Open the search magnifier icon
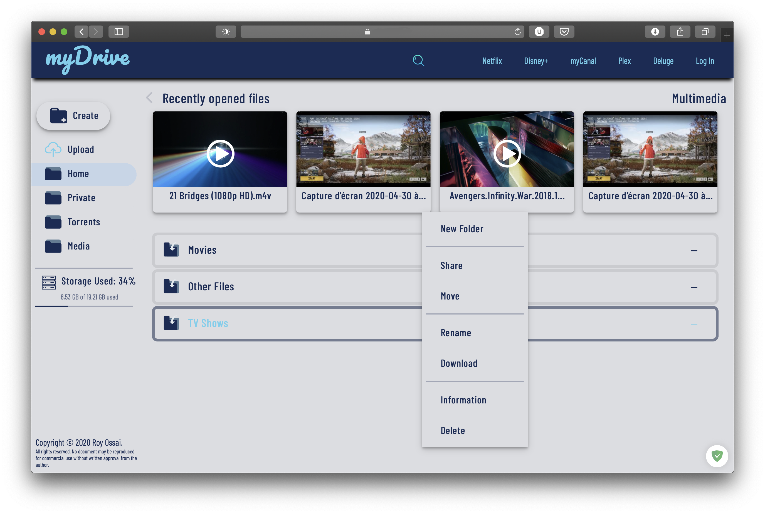 click(418, 61)
